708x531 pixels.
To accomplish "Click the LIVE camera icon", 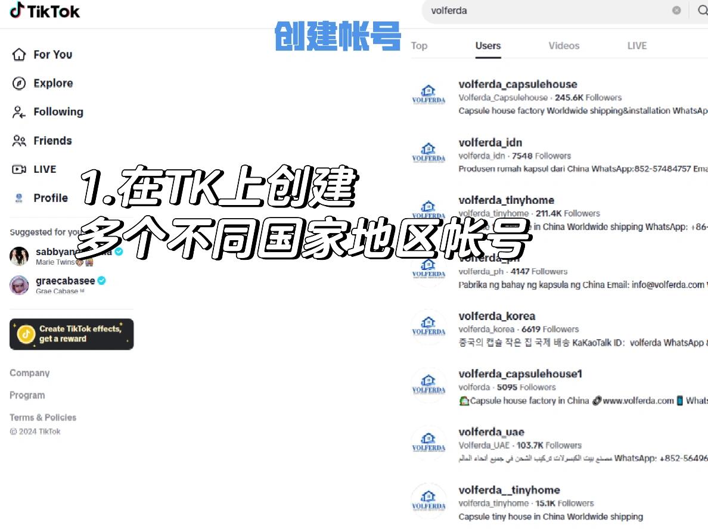I will click(19, 169).
